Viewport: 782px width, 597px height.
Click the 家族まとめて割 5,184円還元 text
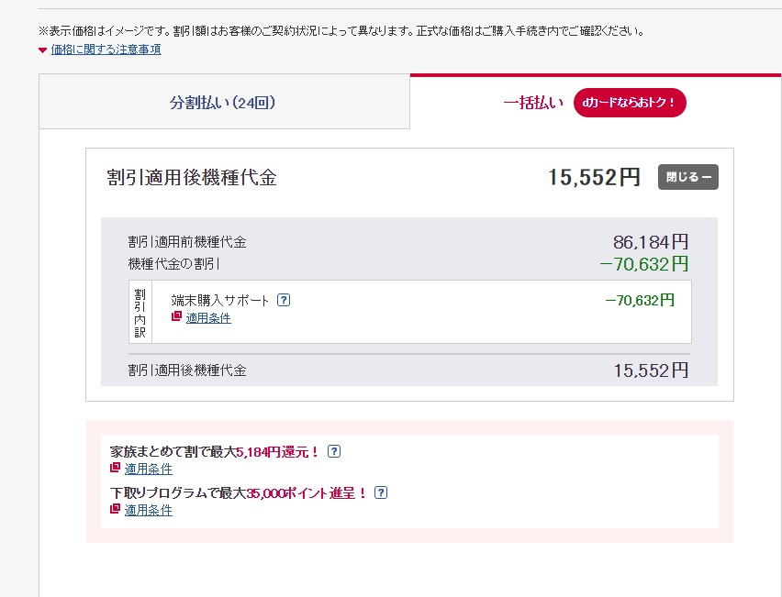(214, 451)
